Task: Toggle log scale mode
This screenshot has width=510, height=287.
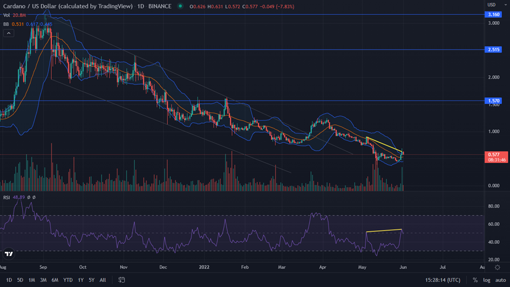Action: click(x=487, y=280)
